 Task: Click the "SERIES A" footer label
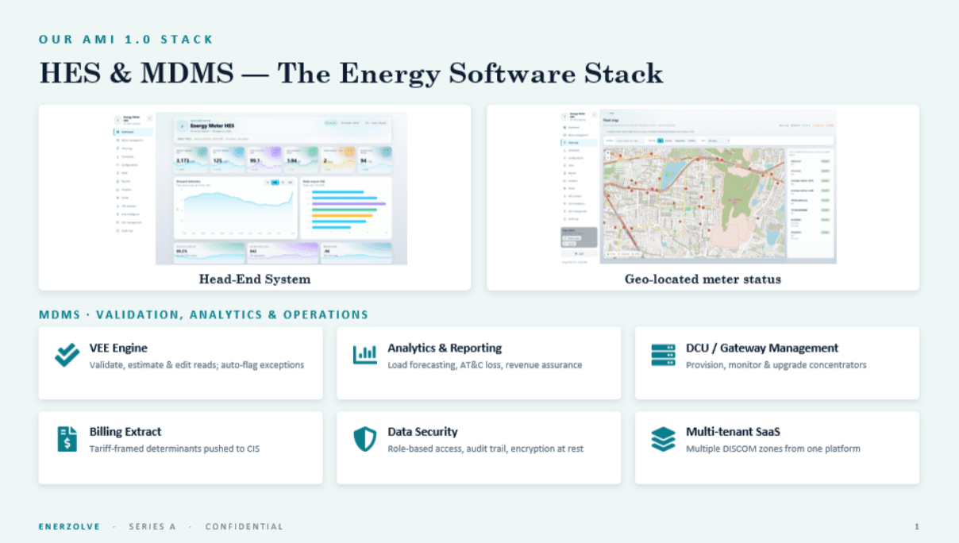(152, 526)
